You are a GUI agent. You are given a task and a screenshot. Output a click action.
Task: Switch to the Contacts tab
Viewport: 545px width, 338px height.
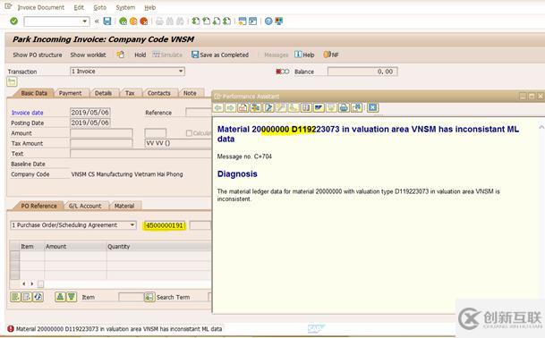point(158,93)
